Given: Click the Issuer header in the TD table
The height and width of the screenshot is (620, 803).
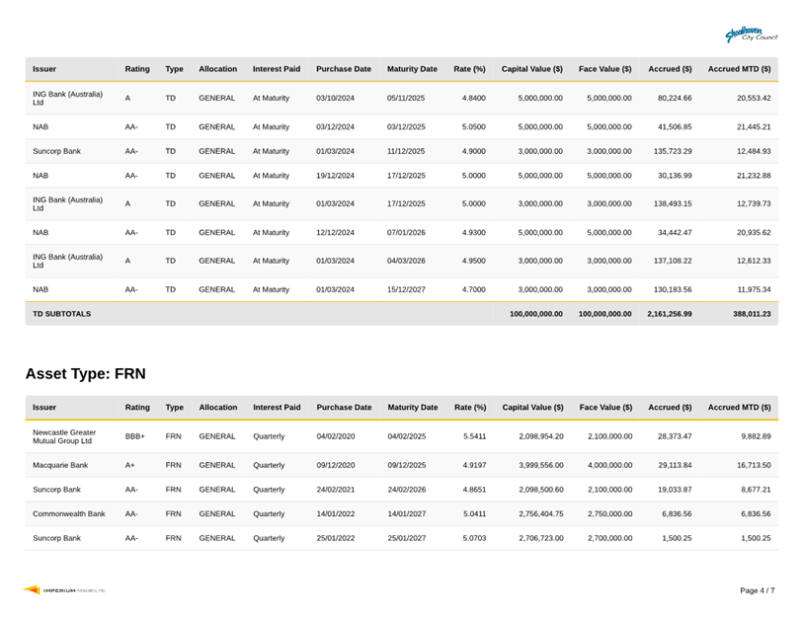Looking at the screenshot, I should (x=44, y=69).
